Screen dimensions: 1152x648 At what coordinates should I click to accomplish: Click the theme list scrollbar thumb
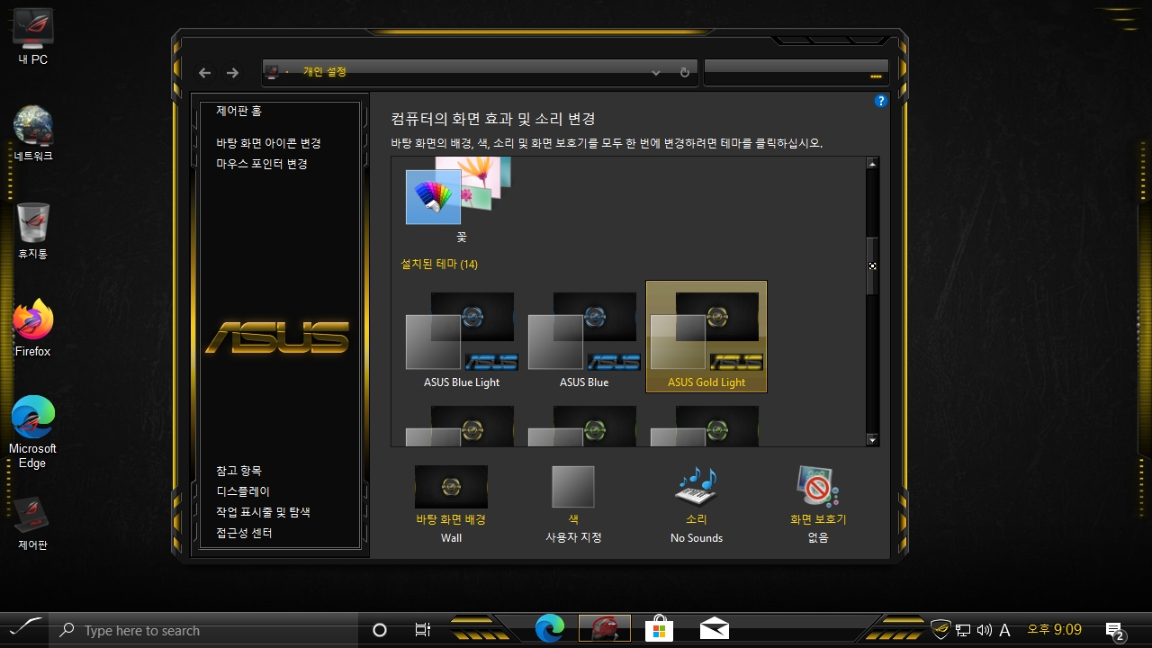pos(871,265)
